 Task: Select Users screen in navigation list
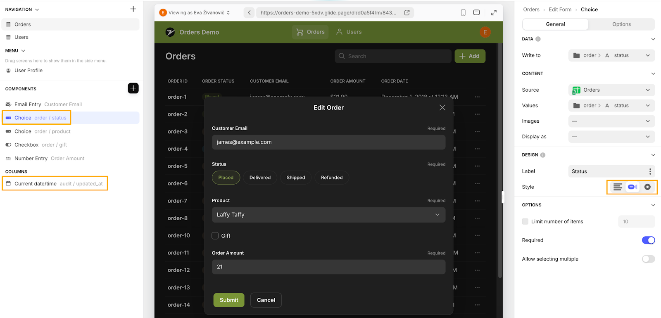click(x=70, y=37)
